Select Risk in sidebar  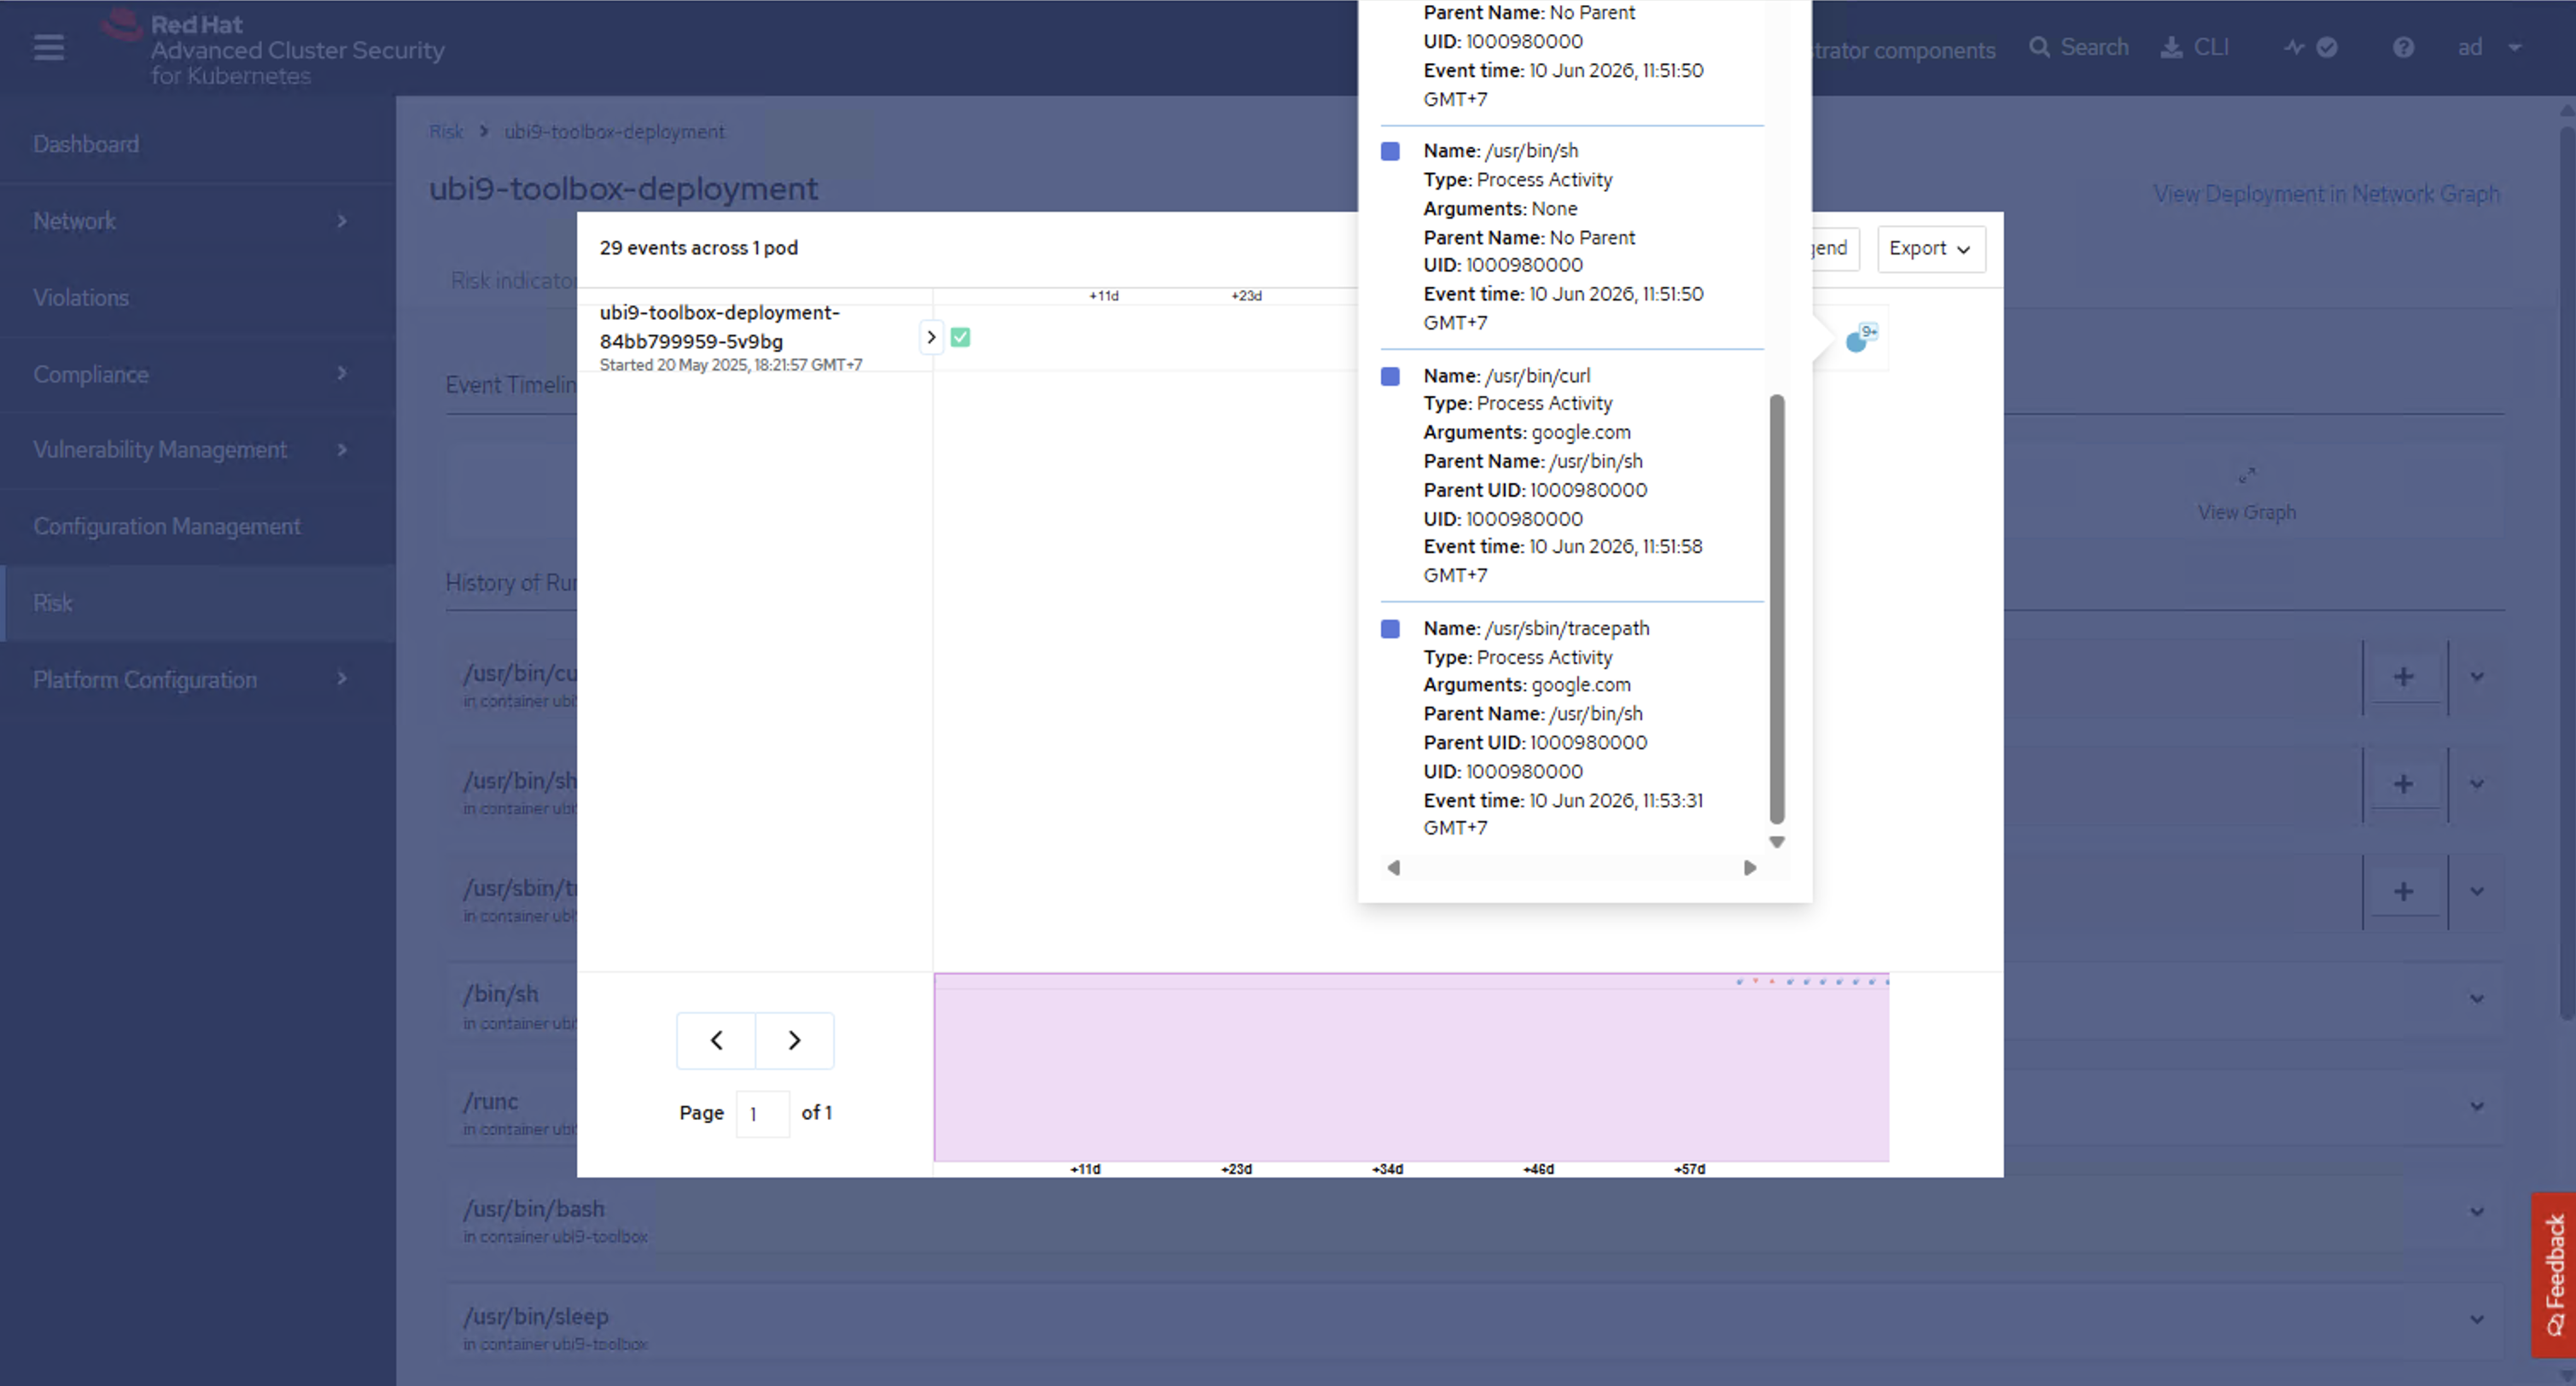198,603
